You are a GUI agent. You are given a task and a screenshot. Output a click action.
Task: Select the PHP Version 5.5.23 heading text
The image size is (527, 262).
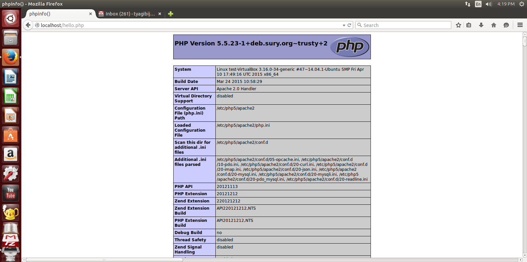[x=251, y=43]
